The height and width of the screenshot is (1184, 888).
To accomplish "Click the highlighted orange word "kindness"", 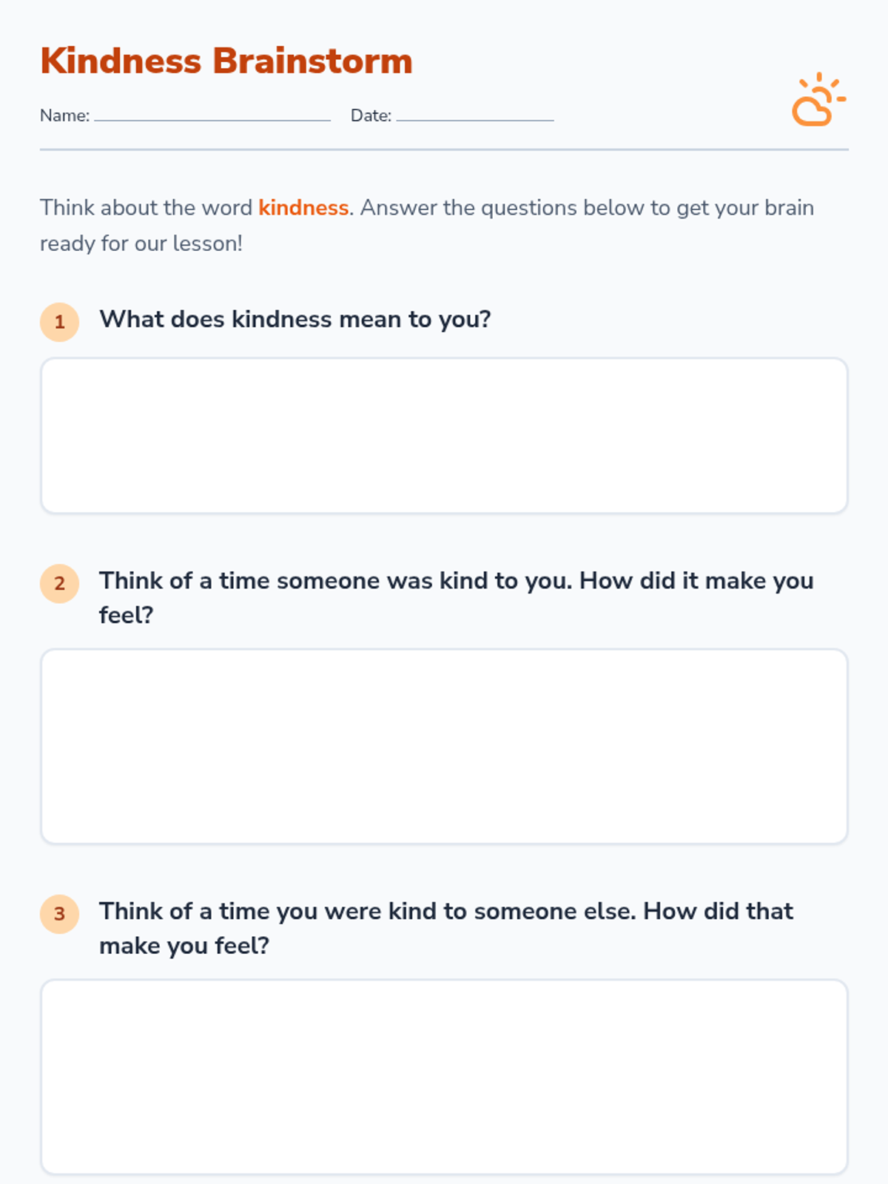I will (303, 208).
